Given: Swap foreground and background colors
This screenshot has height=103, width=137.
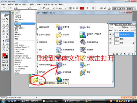Looking at the screenshot, I should (7, 54).
